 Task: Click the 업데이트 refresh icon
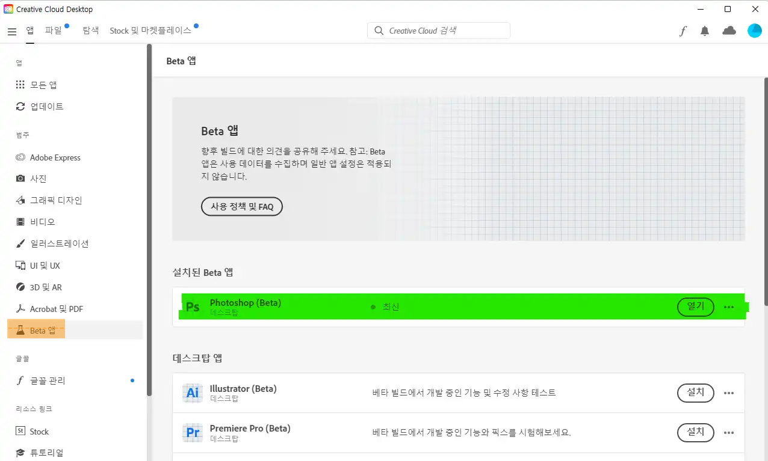(20, 106)
